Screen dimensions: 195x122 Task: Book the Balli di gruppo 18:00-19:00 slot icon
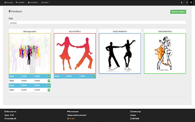point(49,81)
